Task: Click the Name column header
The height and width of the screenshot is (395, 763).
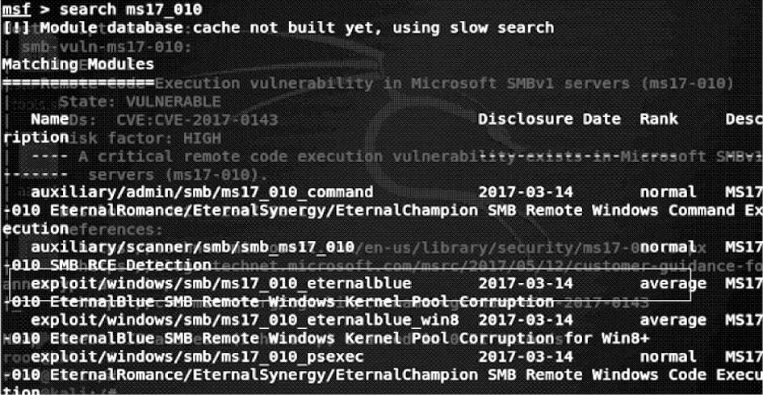Action: [x=49, y=119]
